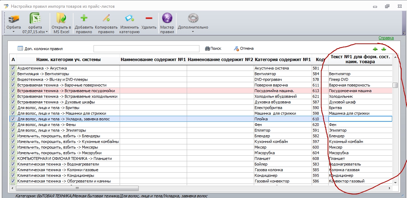Screen dimensions: 407x198
Task: Click horizontal scrollbar left arrow
Action: [12, 188]
